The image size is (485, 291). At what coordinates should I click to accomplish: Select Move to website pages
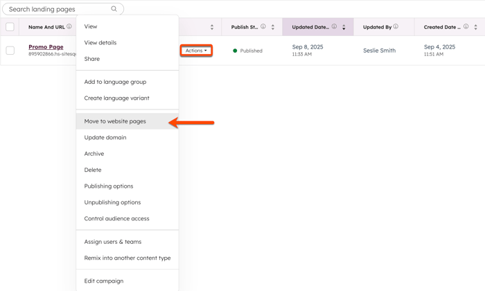click(x=115, y=121)
